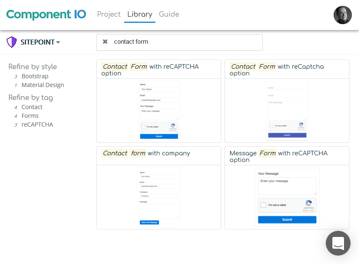The image size is (359, 264).
Task: Select the Contact form with company preview
Action: pyautogui.click(x=159, y=197)
